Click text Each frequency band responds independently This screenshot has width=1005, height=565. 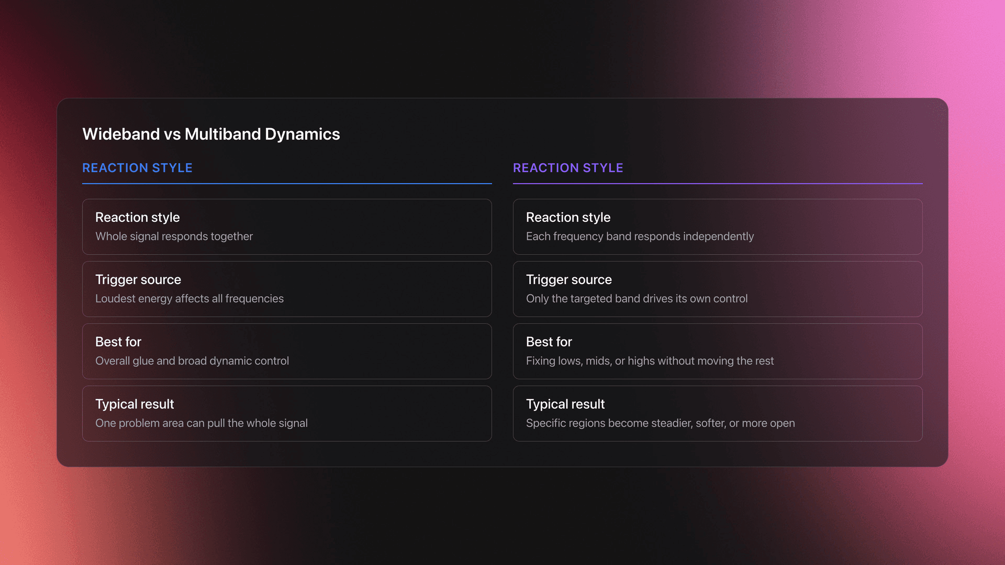[640, 236]
